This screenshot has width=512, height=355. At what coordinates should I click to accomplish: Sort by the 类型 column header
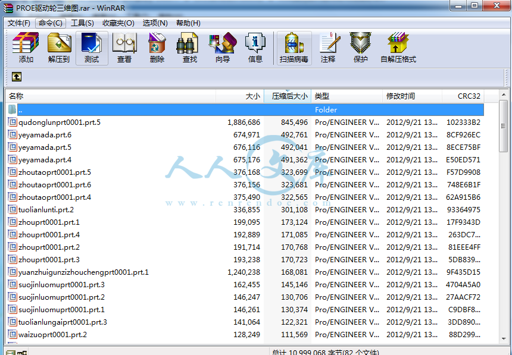[346, 96]
